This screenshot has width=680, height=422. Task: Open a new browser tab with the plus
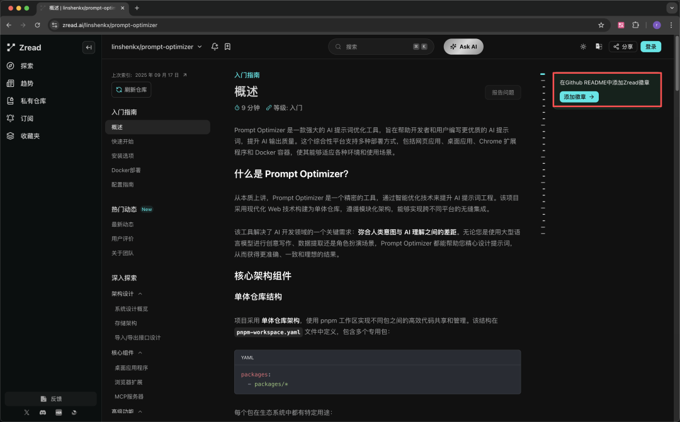click(x=137, y=8)
